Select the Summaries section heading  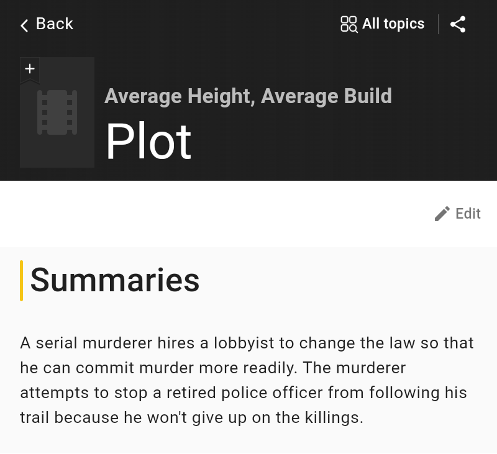[115, 279]
